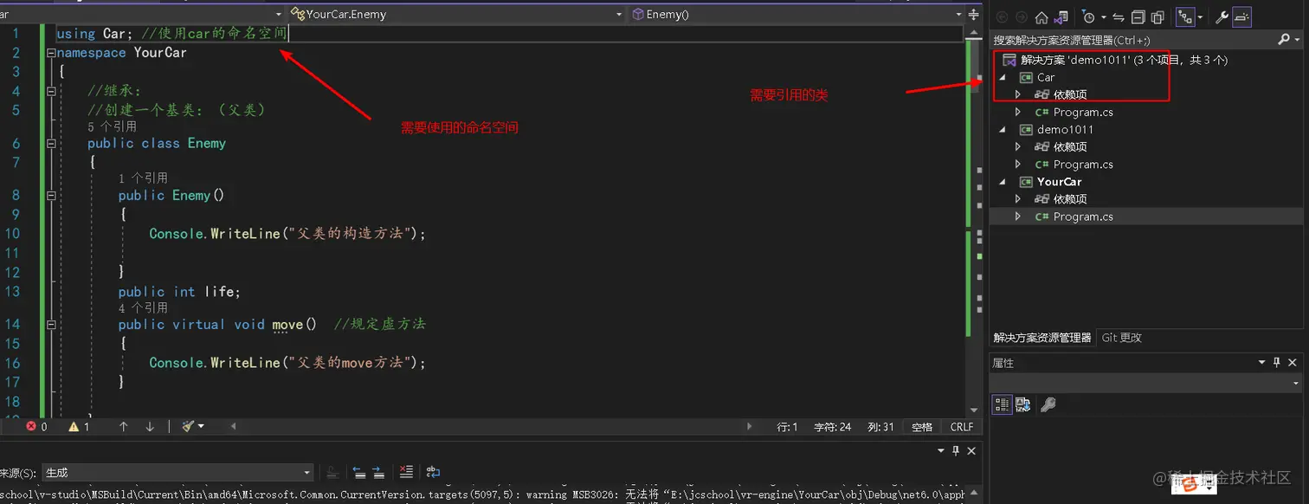Click the Solution Explorer search box
The image size is (1309, 504).
coord(1132,40)
